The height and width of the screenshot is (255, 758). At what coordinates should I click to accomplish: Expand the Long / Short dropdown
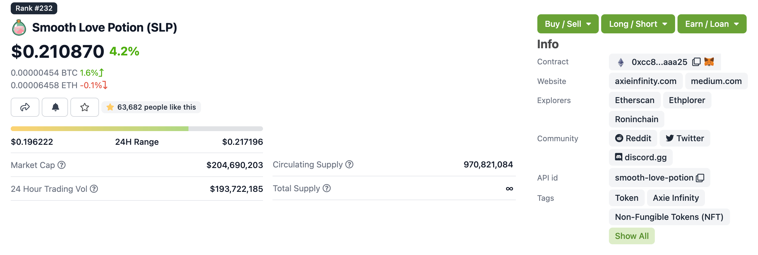638,24
